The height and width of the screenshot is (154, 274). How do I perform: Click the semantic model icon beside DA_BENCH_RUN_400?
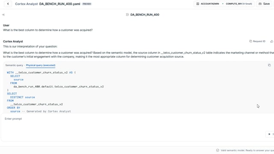tap(127, 15)
